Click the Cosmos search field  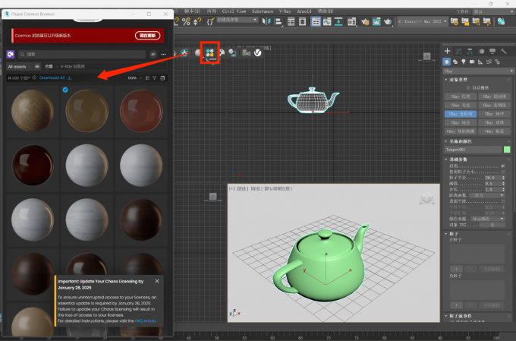82,54
